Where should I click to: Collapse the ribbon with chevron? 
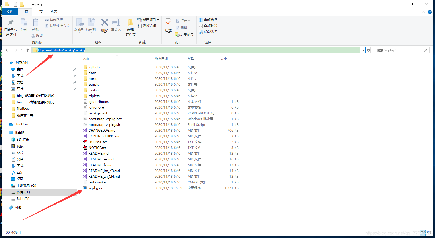coord(424,12)
